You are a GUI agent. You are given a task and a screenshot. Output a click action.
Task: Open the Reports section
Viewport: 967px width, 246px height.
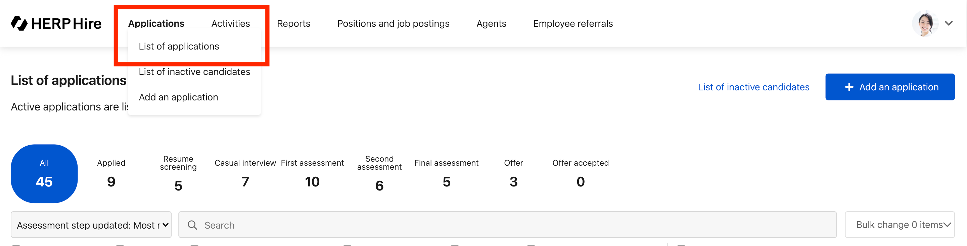point(293,23)
